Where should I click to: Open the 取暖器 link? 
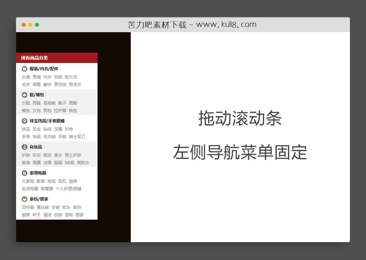click(48, 189)
